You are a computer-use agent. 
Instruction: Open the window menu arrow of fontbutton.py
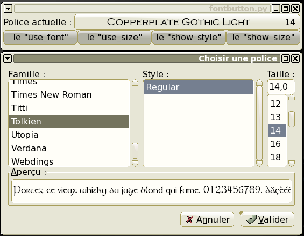(x=8, y=9)
